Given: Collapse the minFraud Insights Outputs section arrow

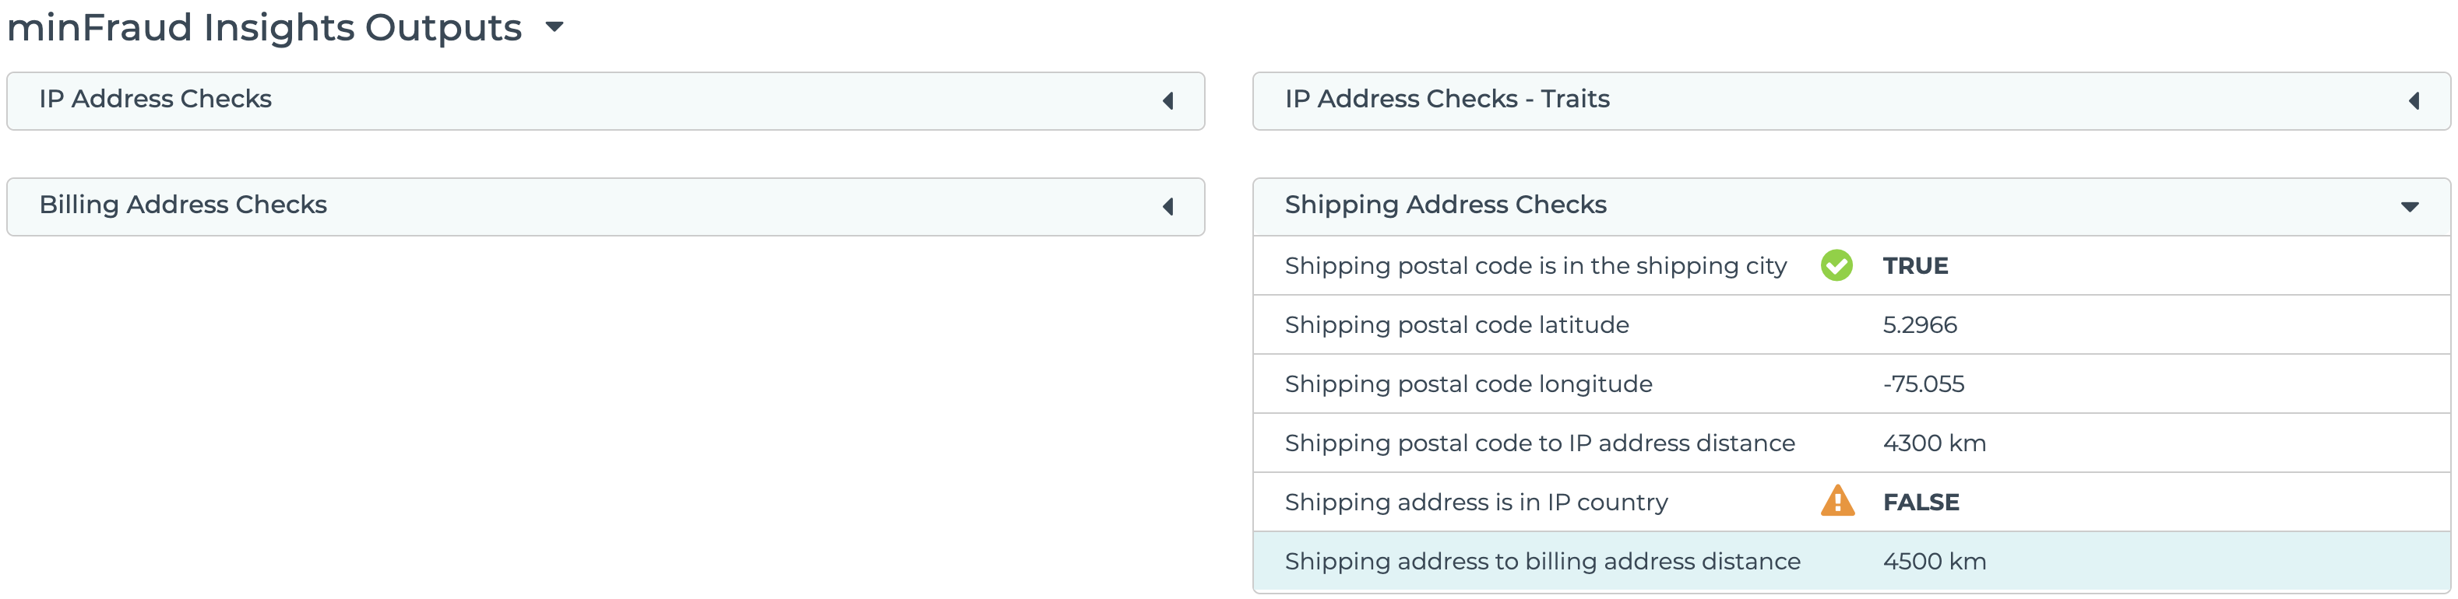Looking at the screenshot, I should 555,26.
